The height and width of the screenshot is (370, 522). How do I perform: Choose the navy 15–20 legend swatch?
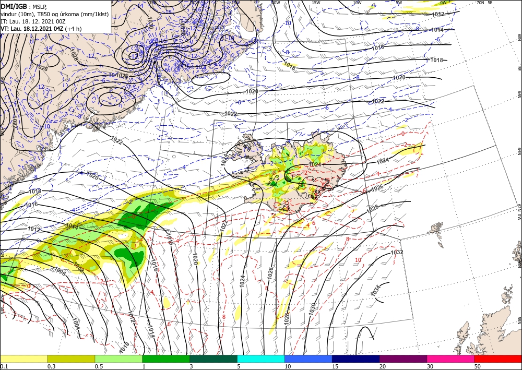click(356, 359)
